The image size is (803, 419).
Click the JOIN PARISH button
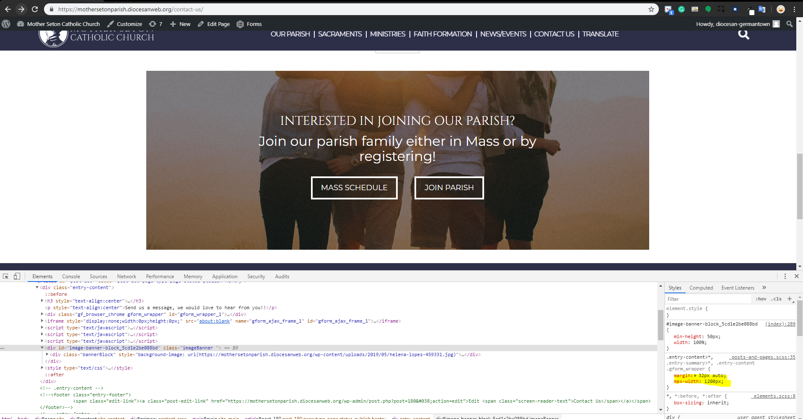tap(449, 188)
